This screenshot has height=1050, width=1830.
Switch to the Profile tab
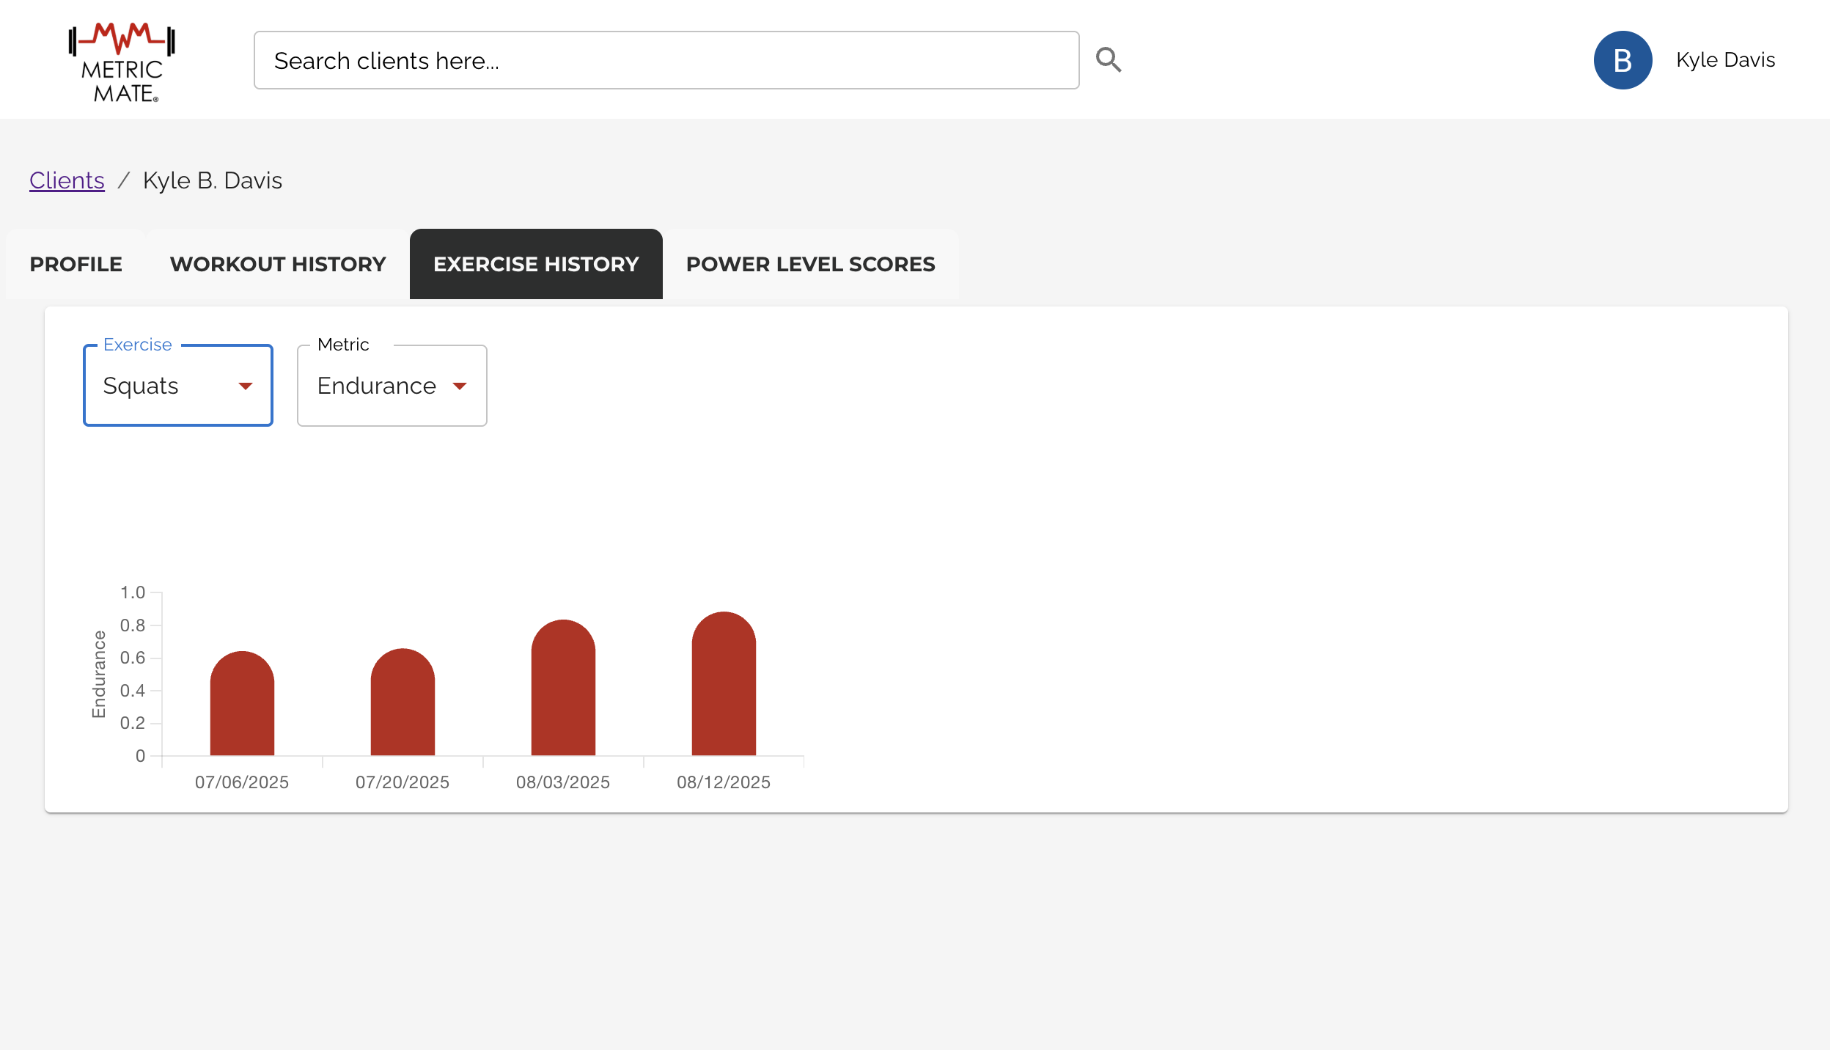click(x=76, y=264)
